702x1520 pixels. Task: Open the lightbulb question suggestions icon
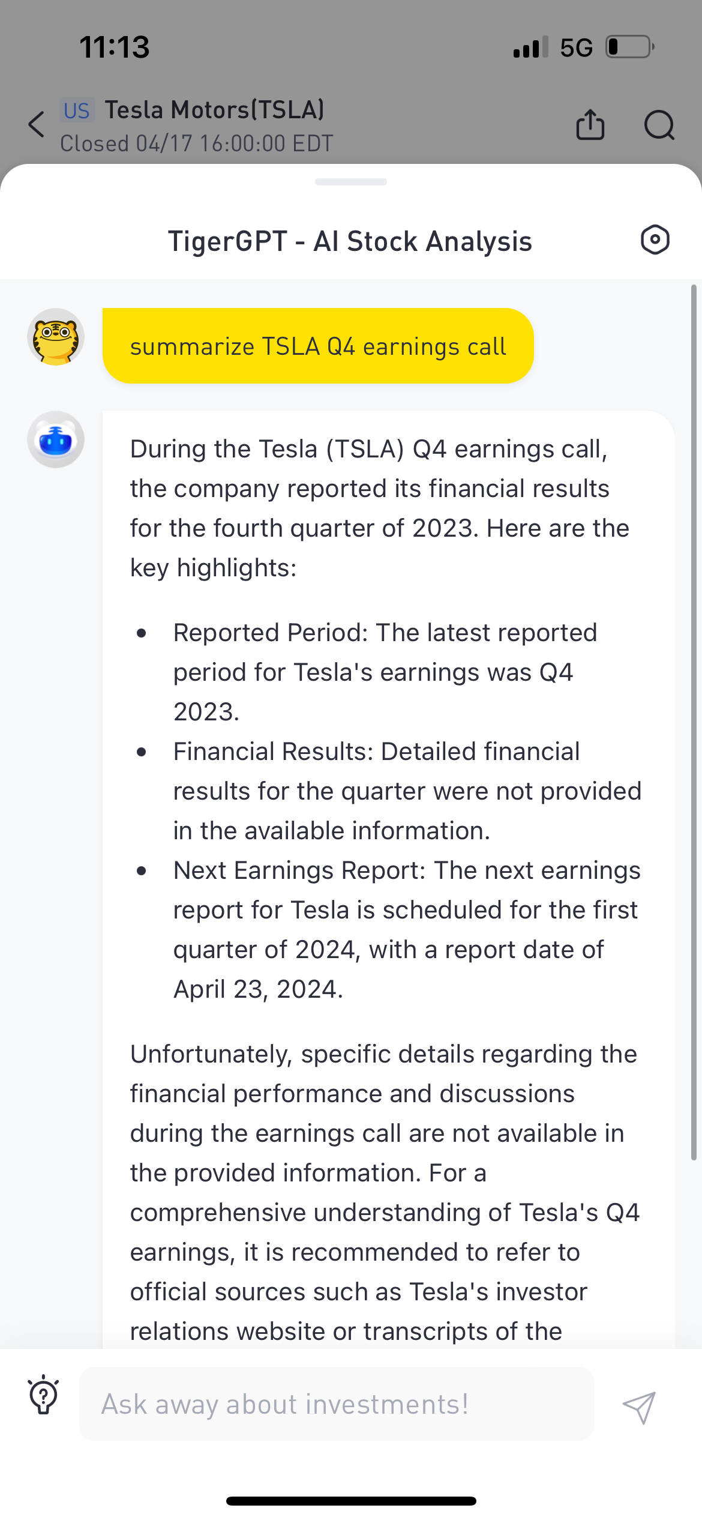[x=43, y=1394]
